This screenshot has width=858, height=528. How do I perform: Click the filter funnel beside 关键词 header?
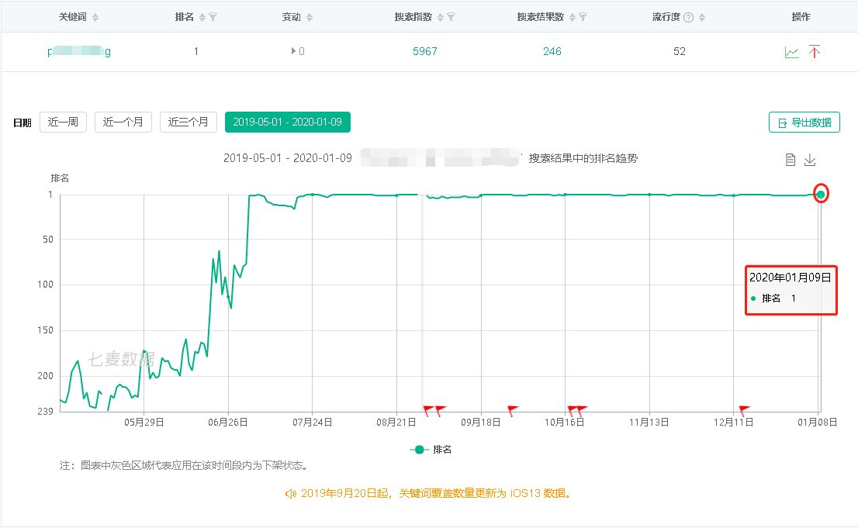(95, 17)
